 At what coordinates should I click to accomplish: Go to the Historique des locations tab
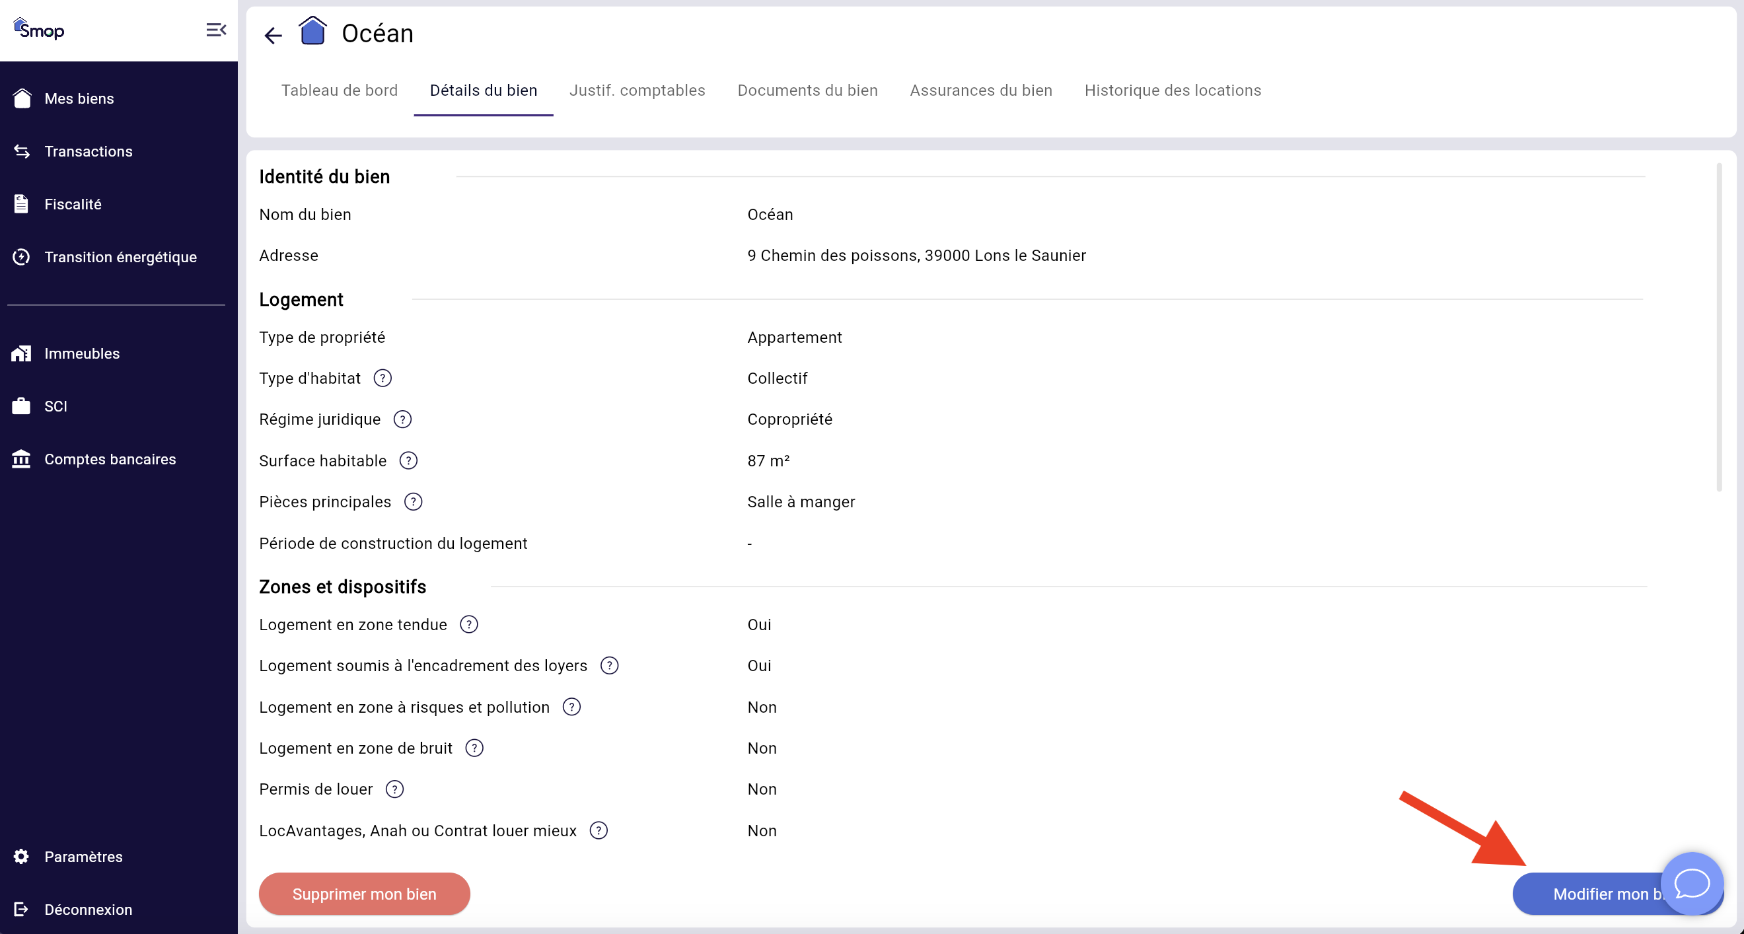pos(1172,90)
